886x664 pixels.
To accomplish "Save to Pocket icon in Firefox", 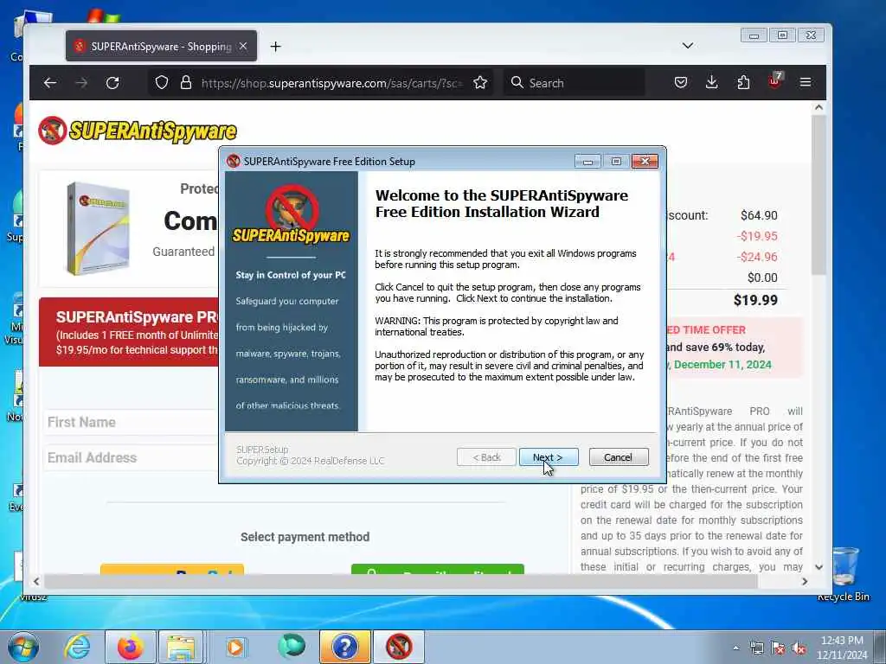I will click(681, 83).
